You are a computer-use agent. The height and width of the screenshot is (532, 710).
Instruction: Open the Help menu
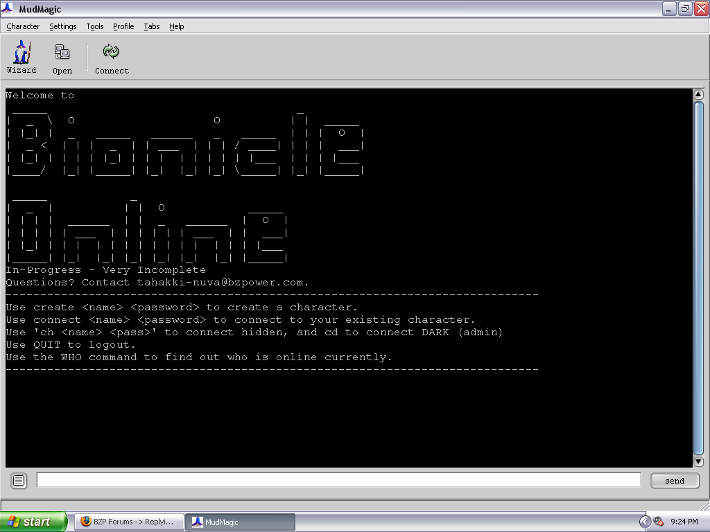(177, 26)
